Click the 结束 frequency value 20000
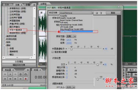This screenshot has width=138, height=90. point(69,43)
